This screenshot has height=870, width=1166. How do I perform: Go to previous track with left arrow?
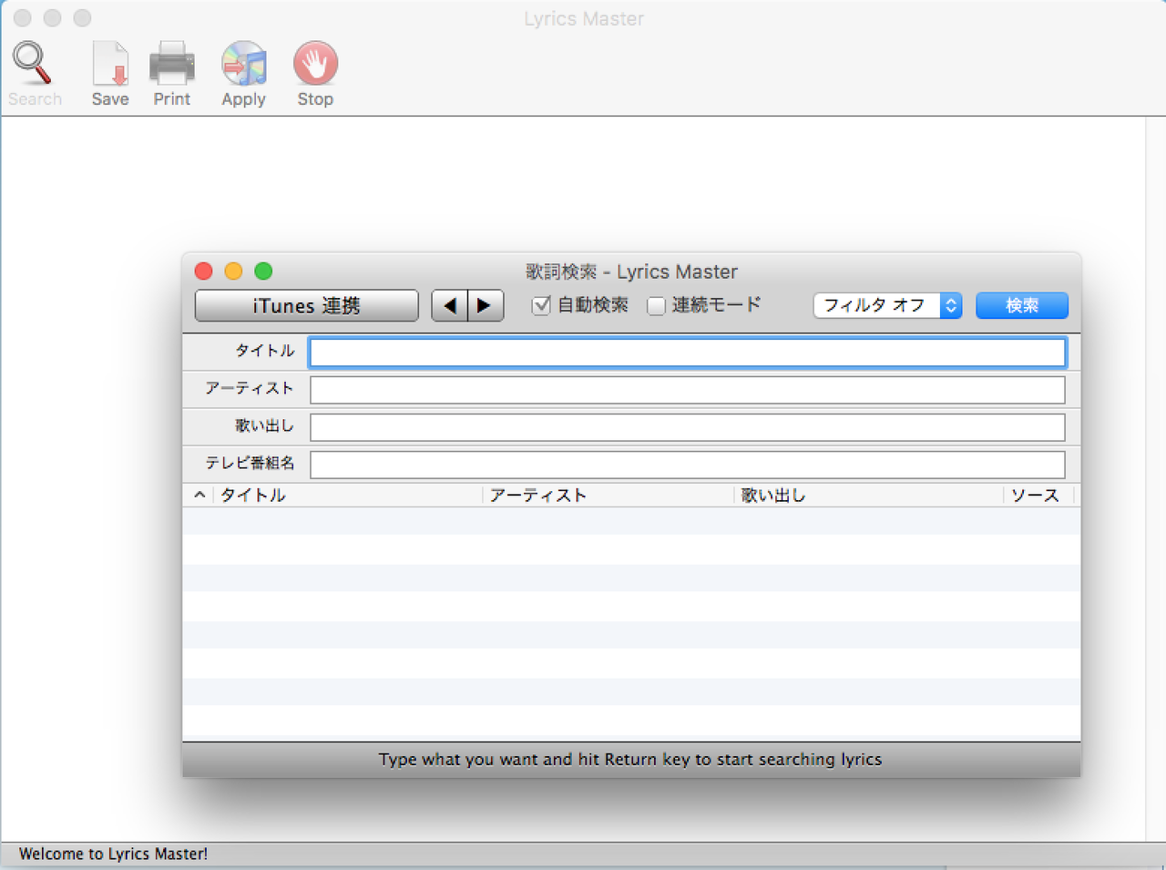(x=449, y=306)
